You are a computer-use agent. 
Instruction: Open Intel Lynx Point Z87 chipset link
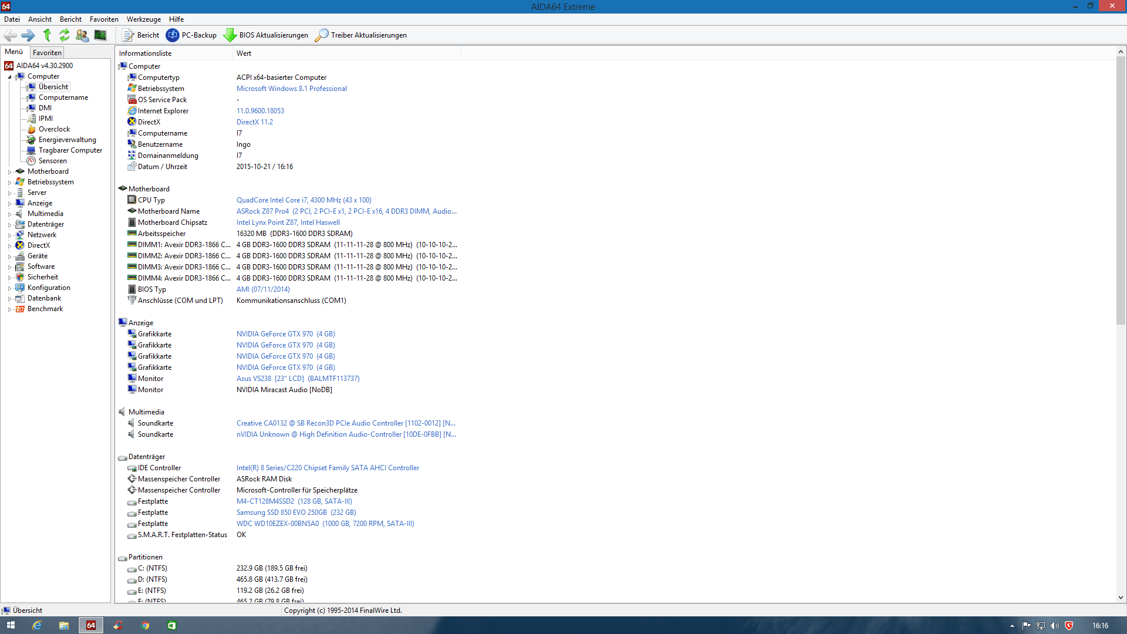pos(288,222)
